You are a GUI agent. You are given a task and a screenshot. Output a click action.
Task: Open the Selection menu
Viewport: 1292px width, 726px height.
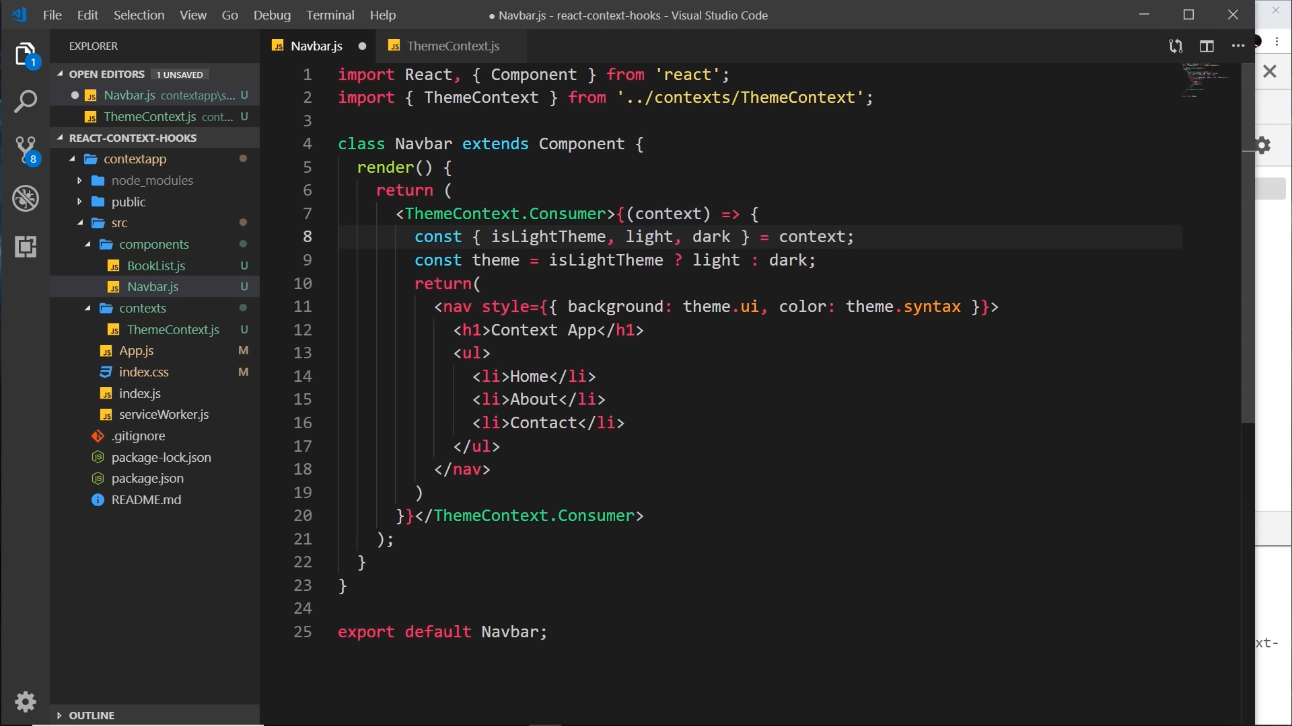tap(139, 15)
